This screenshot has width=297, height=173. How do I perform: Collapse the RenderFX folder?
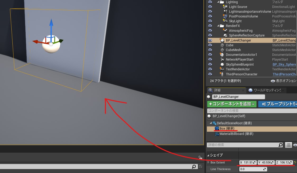218,26
